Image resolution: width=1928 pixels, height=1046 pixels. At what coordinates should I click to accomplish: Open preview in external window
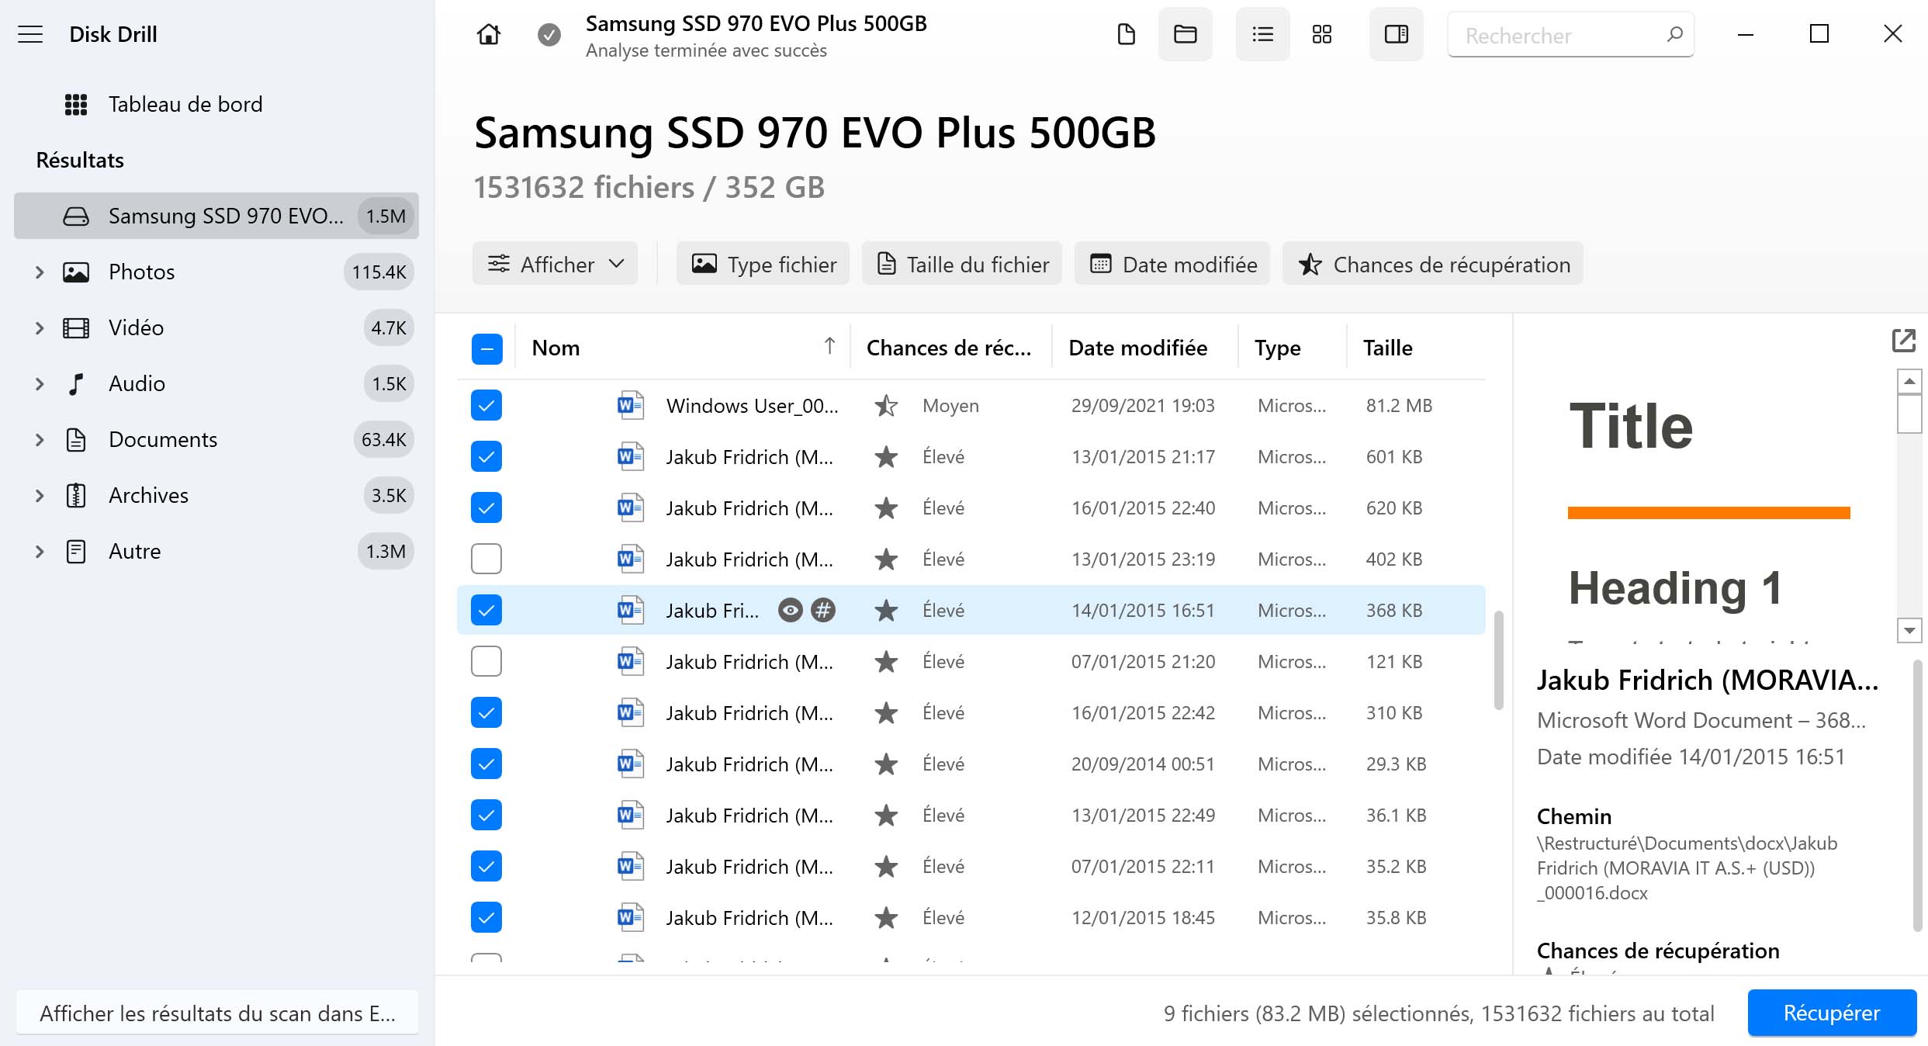click(1903, 341)
